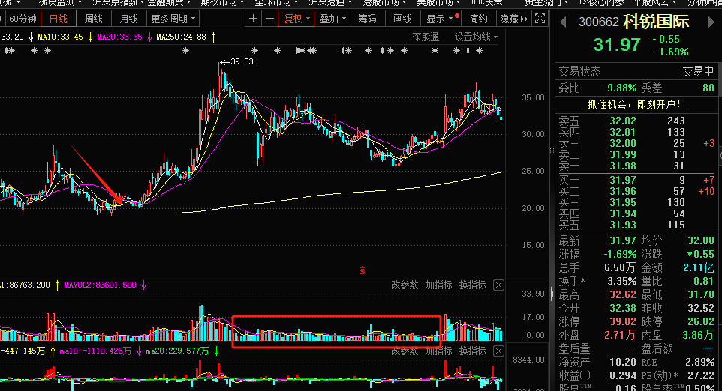The width and height of the screenshot is (722, 391).
Task: Click 跌停 price 26.02
Action: click(x=700, y=321)
